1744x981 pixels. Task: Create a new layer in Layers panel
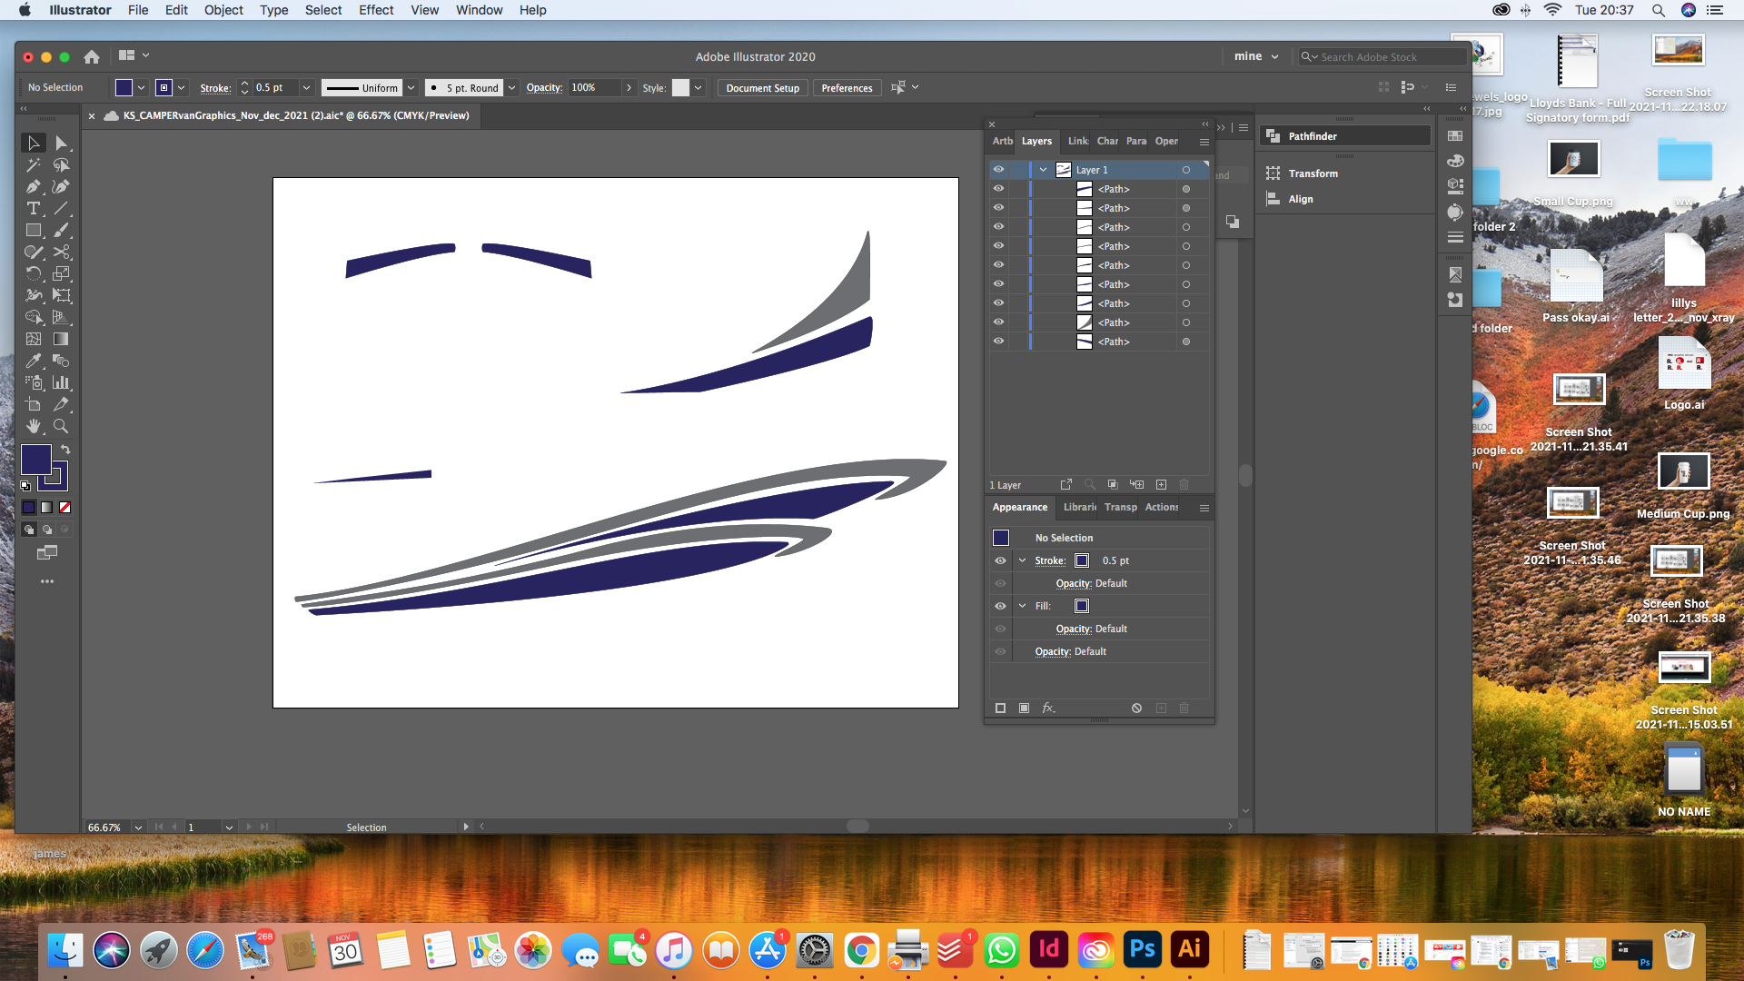(1161, 484)
